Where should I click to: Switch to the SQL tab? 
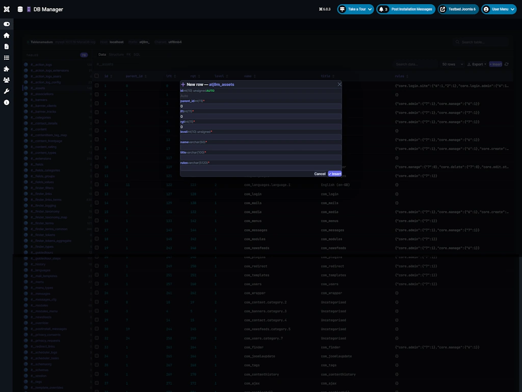point(137,54)
